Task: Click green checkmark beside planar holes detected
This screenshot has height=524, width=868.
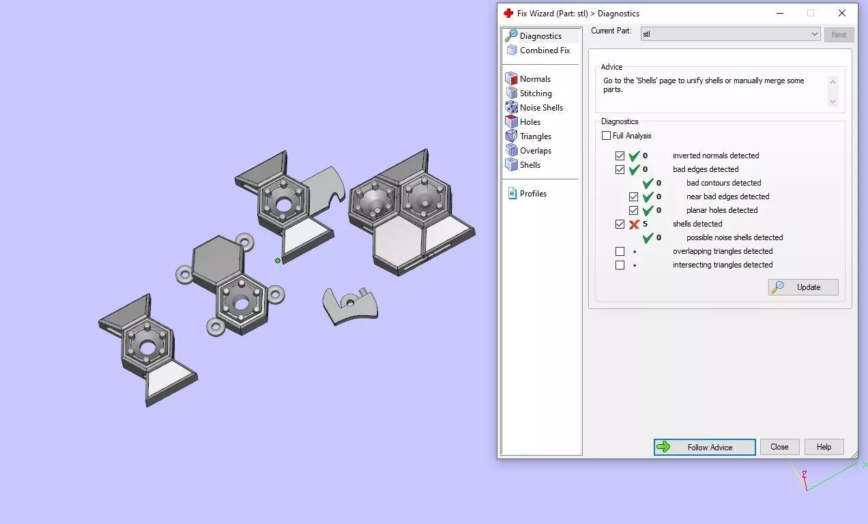Action: (648, 210)
